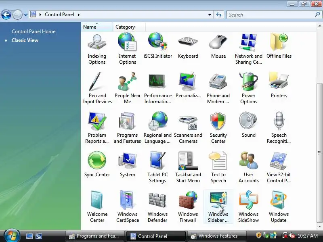Open Scanners and Cameras
Screen dimensions: 323x242
pos(188,129)
